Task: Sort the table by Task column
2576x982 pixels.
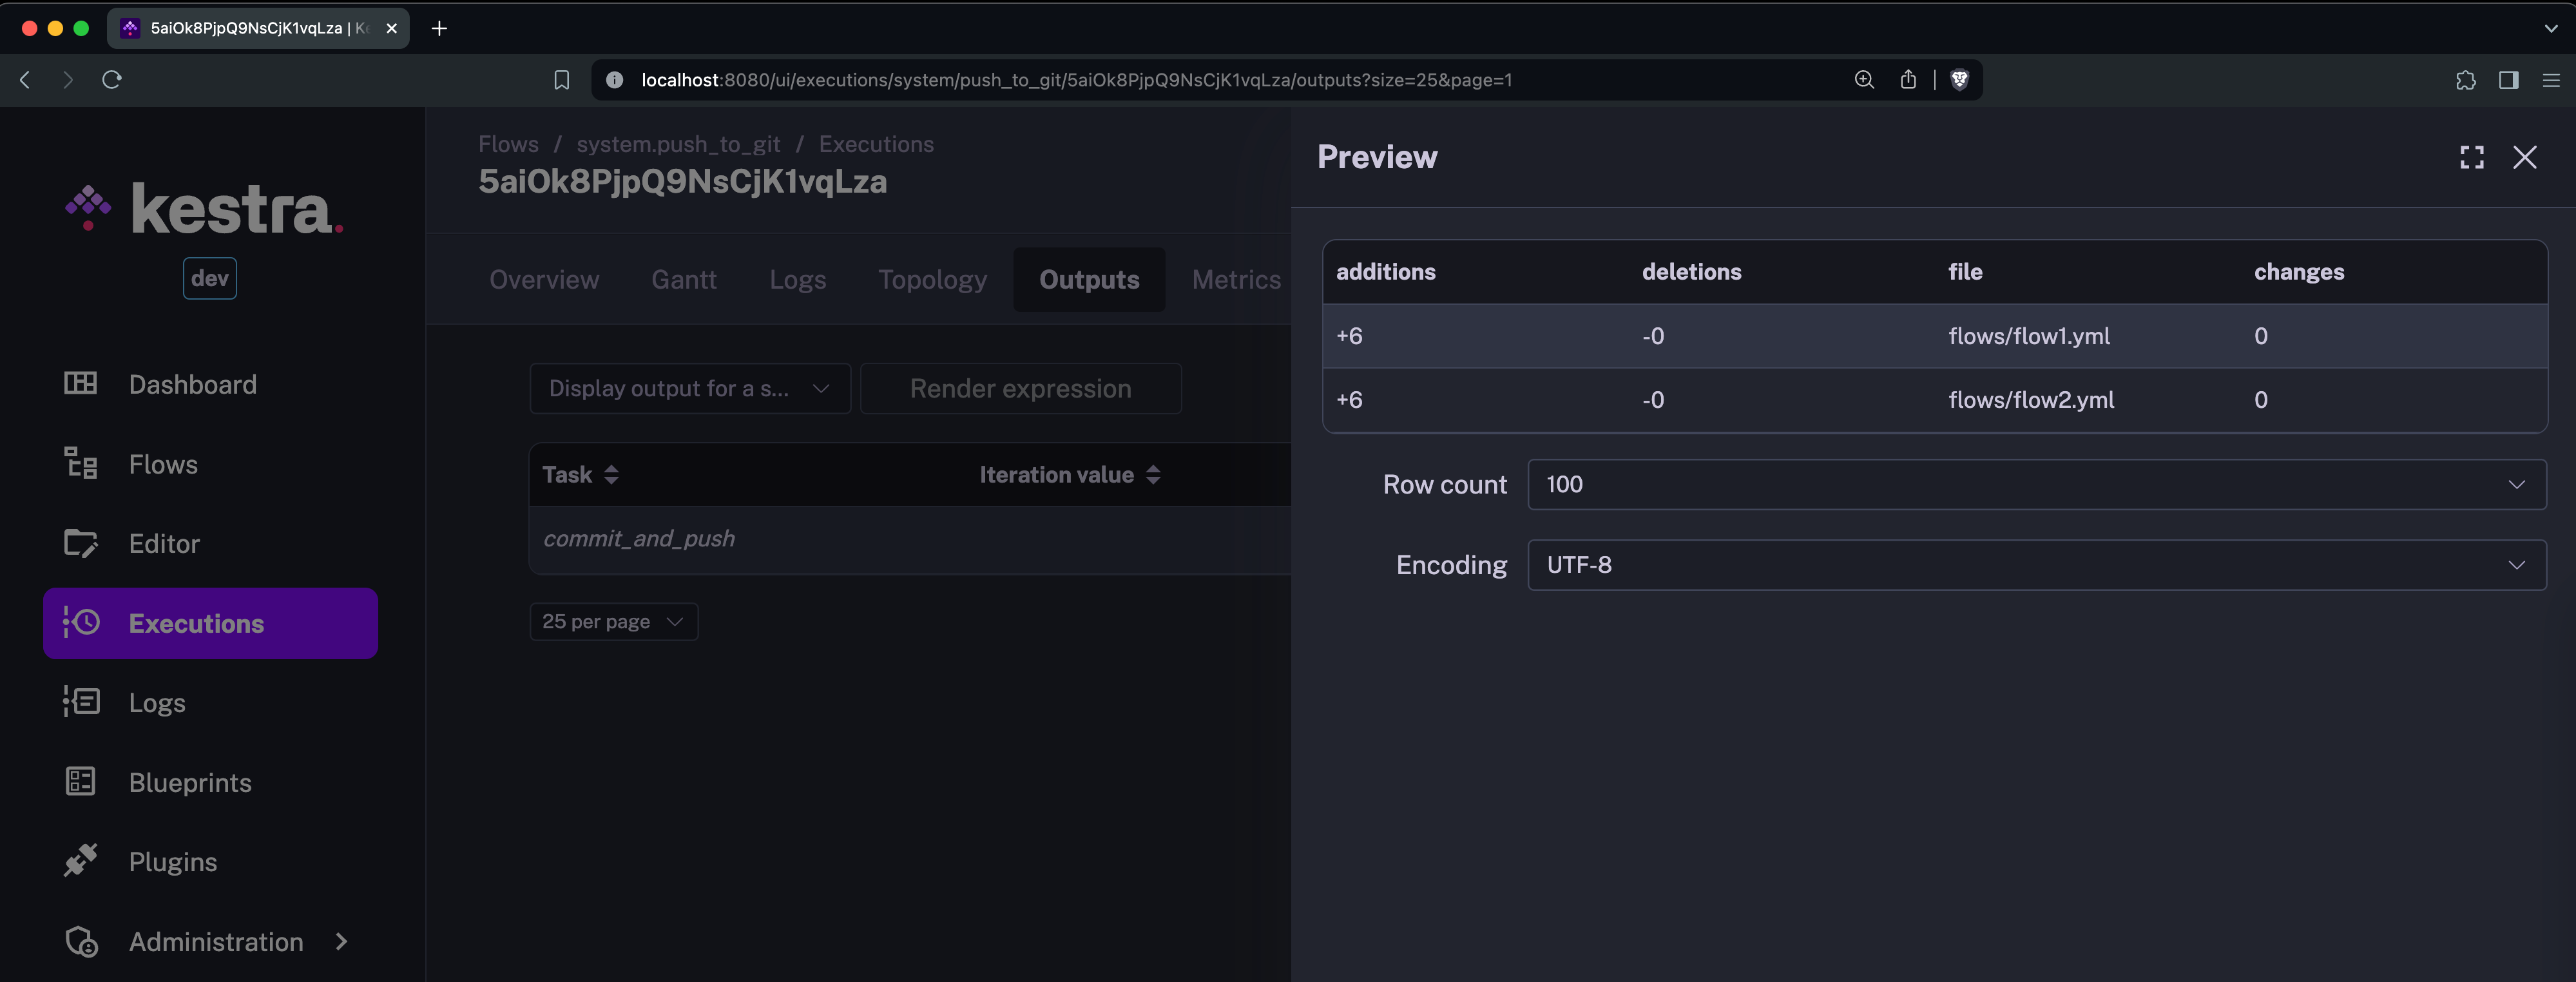Action: [611, 475]
